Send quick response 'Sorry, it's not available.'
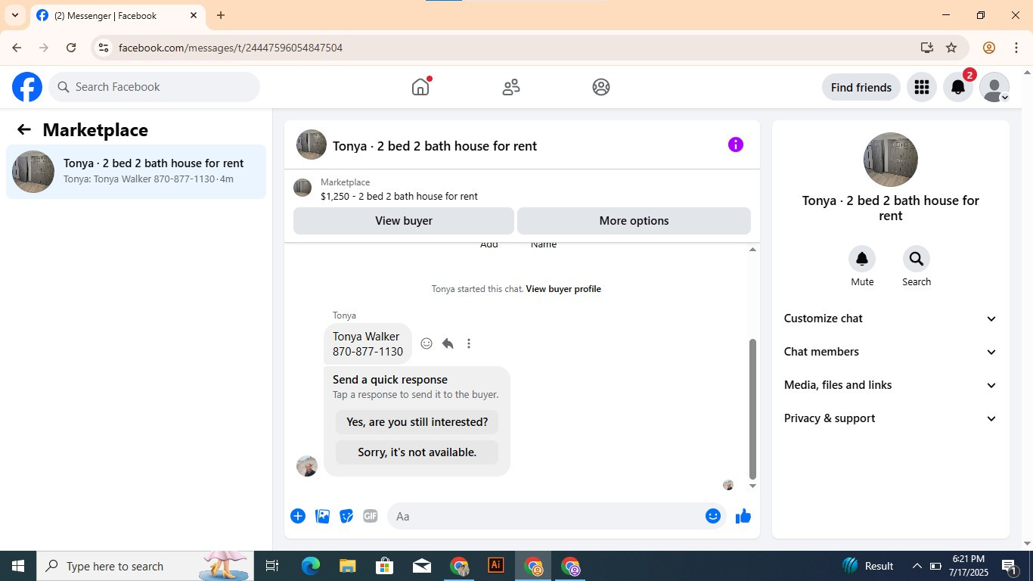1033x581 pixels. point(417,452)
